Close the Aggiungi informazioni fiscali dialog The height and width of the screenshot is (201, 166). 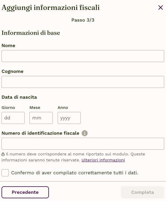click(x=161, y=7)
